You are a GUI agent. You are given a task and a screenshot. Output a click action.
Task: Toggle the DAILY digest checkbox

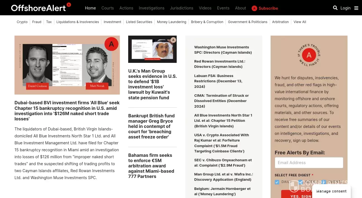pos(277,182)
